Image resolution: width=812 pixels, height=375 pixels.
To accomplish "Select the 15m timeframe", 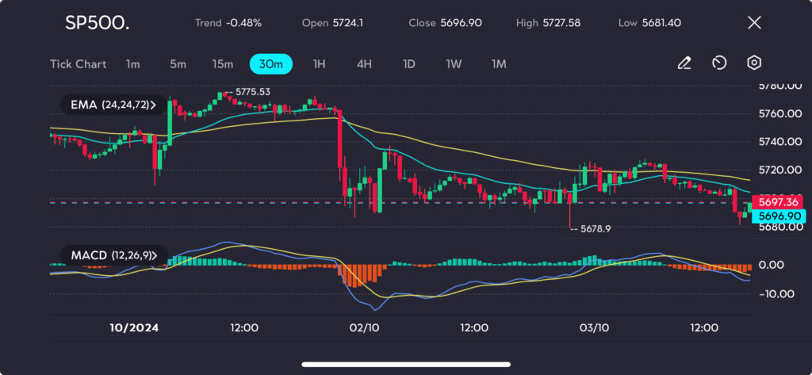I will point(222,64).
